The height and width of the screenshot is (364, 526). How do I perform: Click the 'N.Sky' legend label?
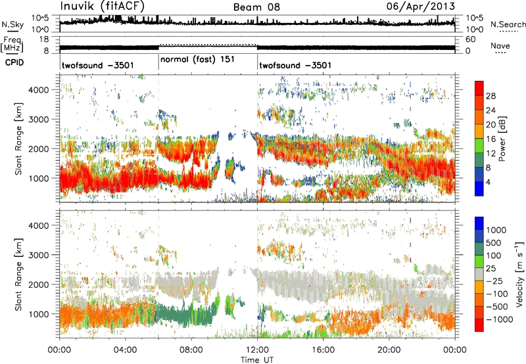coord(12,24)
